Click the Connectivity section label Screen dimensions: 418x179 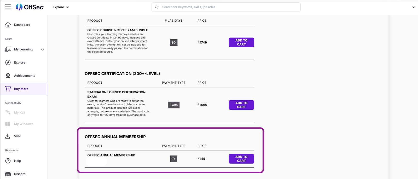[13, 103]
